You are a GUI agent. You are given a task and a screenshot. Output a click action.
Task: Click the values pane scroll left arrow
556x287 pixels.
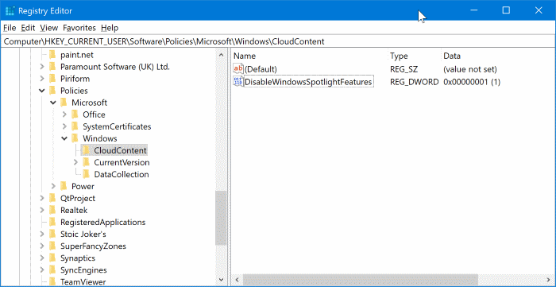pos(237,280)
